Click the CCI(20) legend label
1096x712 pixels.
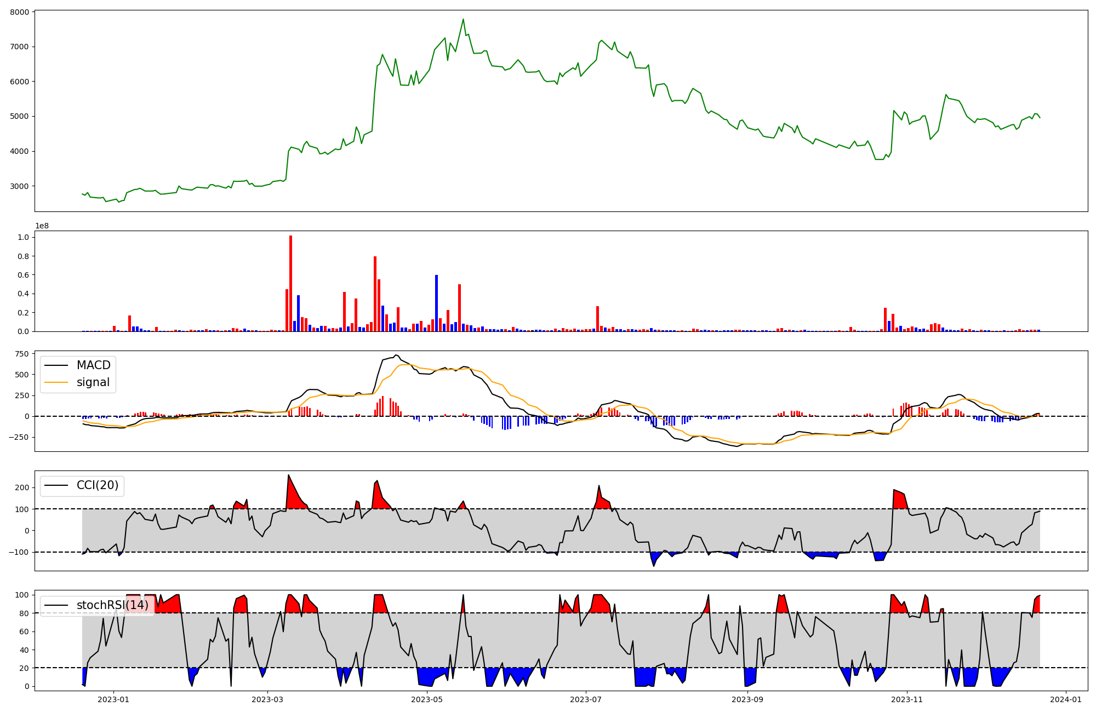tap(98, 485)
